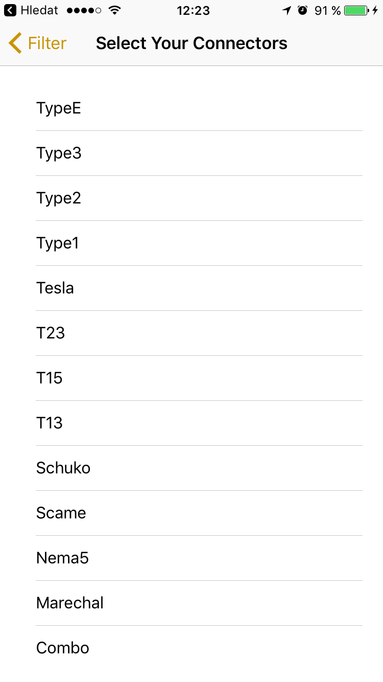Screen dimensions: 383x682
Task: Tap the Wi-Fi status icon
Action: [115, 10]
